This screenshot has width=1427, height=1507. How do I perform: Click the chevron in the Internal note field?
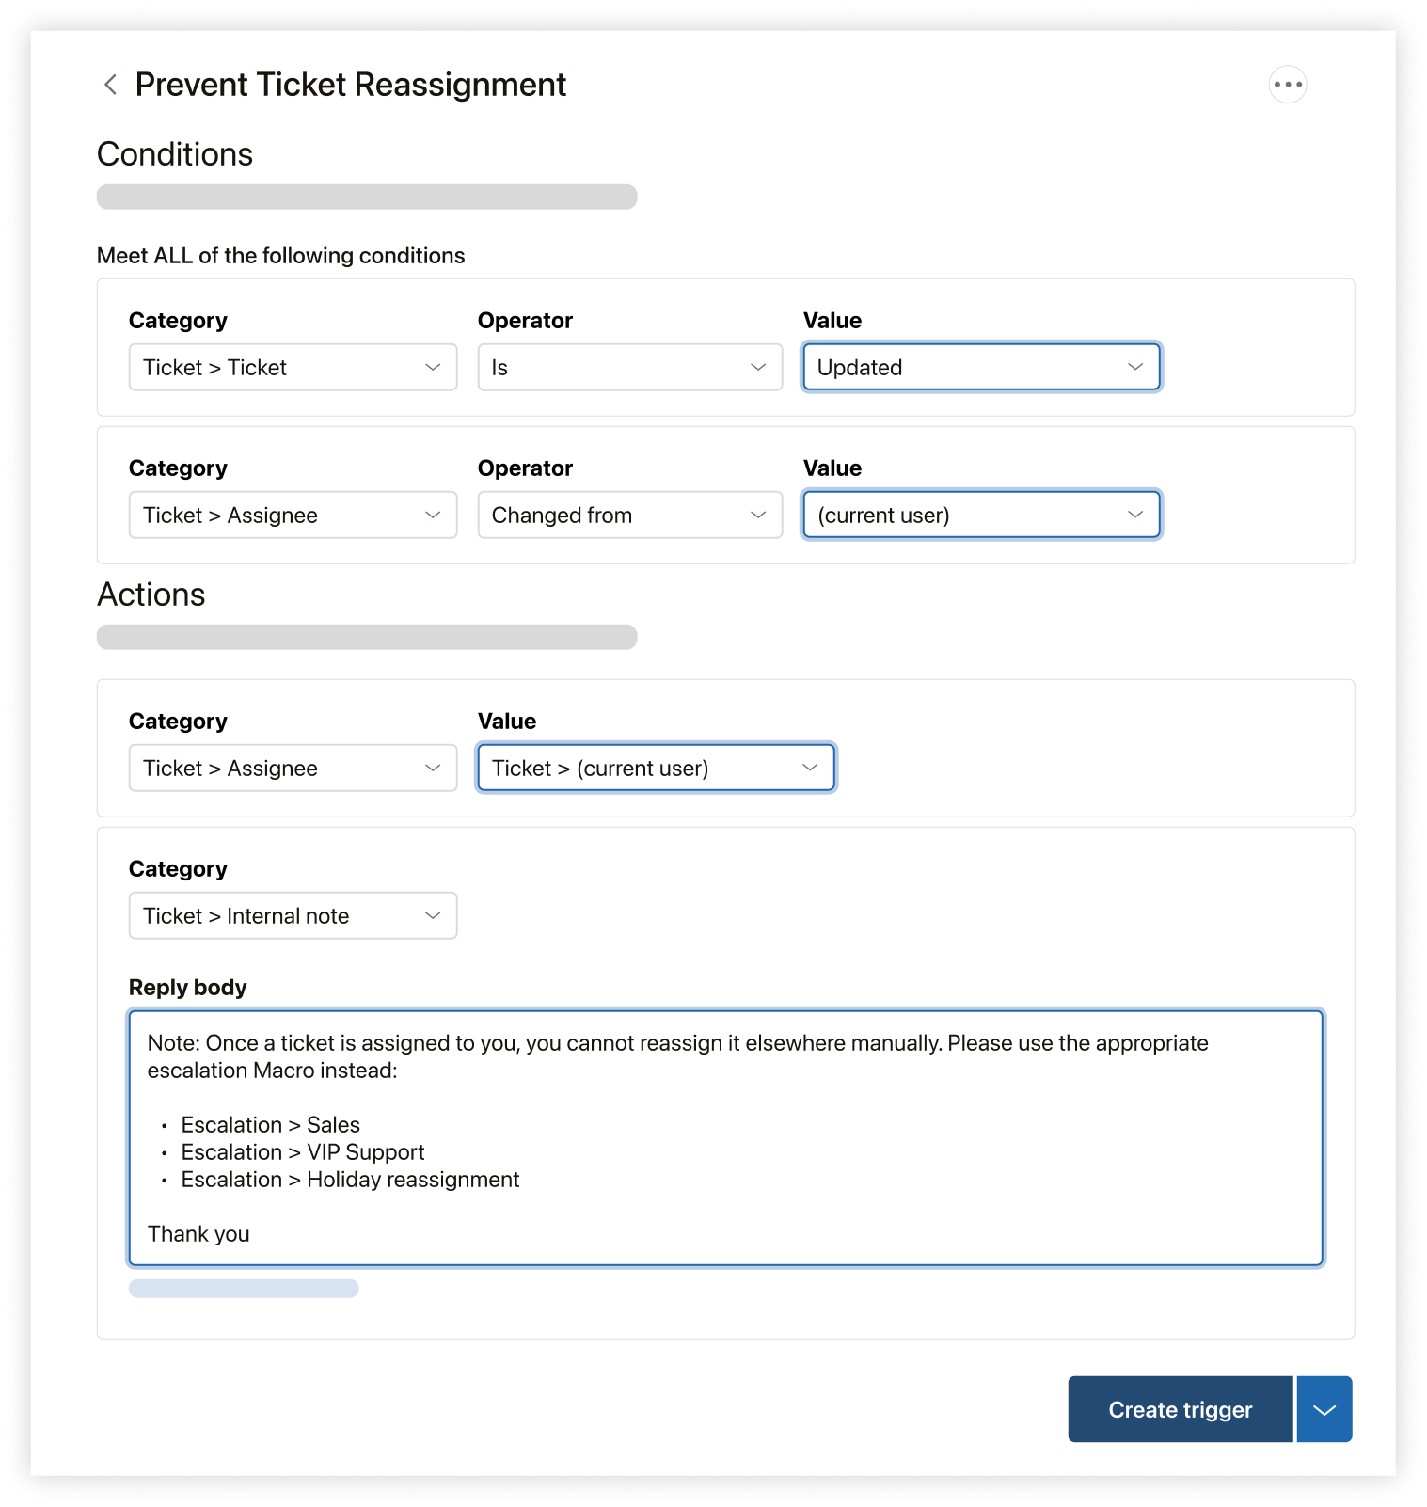[433, 915]
